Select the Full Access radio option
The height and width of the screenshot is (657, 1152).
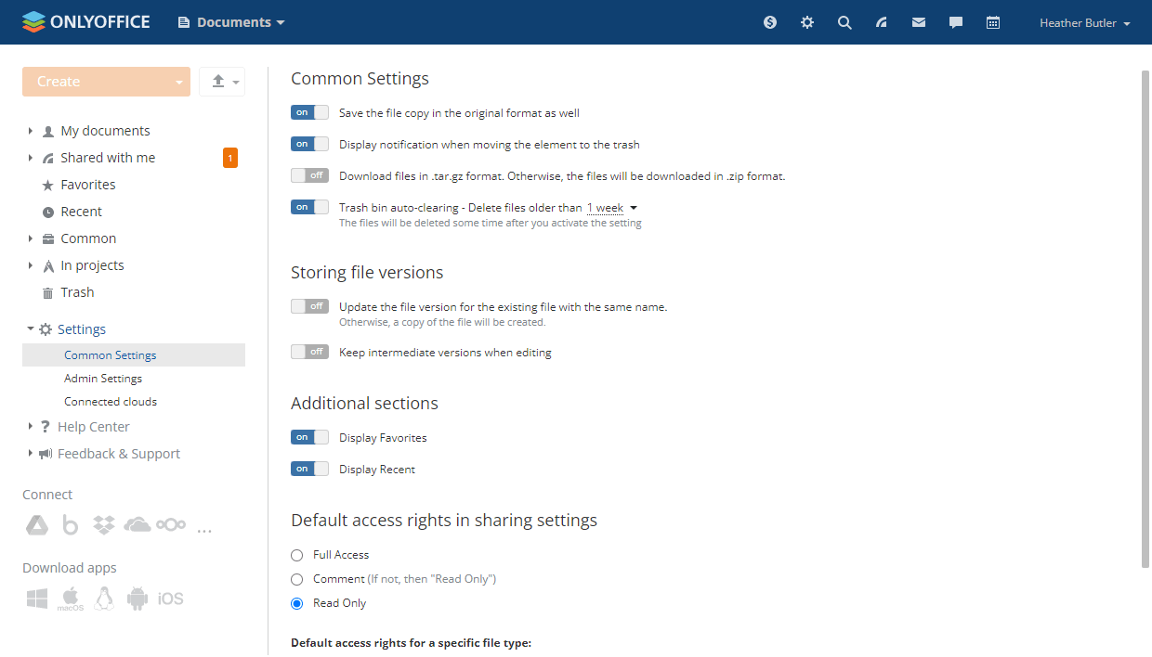pos(297,555)
